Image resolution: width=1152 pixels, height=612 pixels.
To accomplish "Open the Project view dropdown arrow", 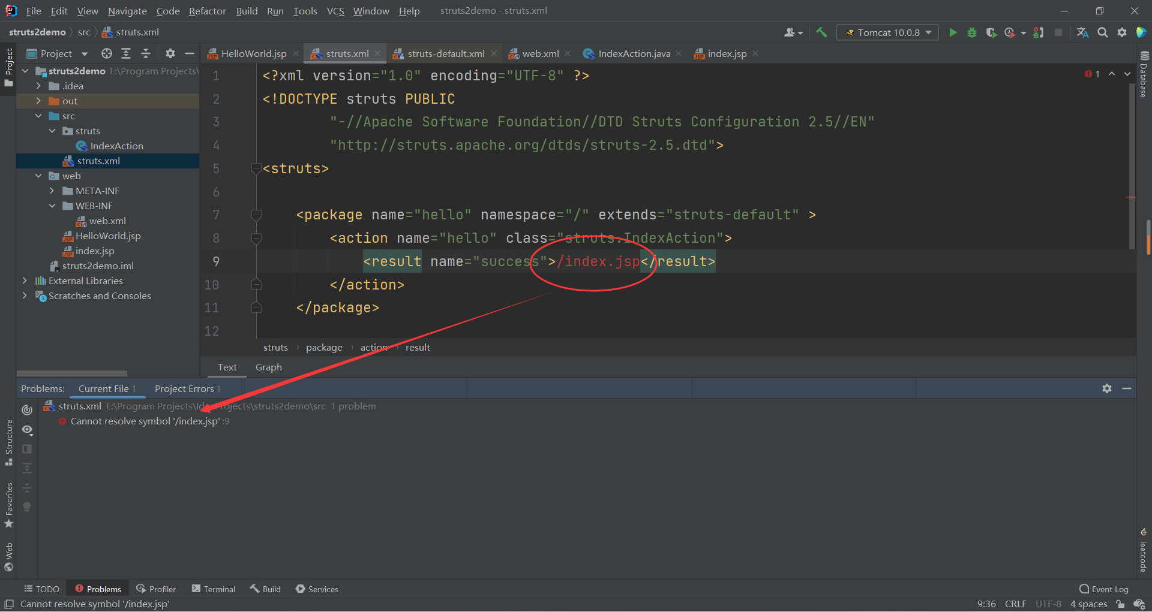I will point(84,54).
